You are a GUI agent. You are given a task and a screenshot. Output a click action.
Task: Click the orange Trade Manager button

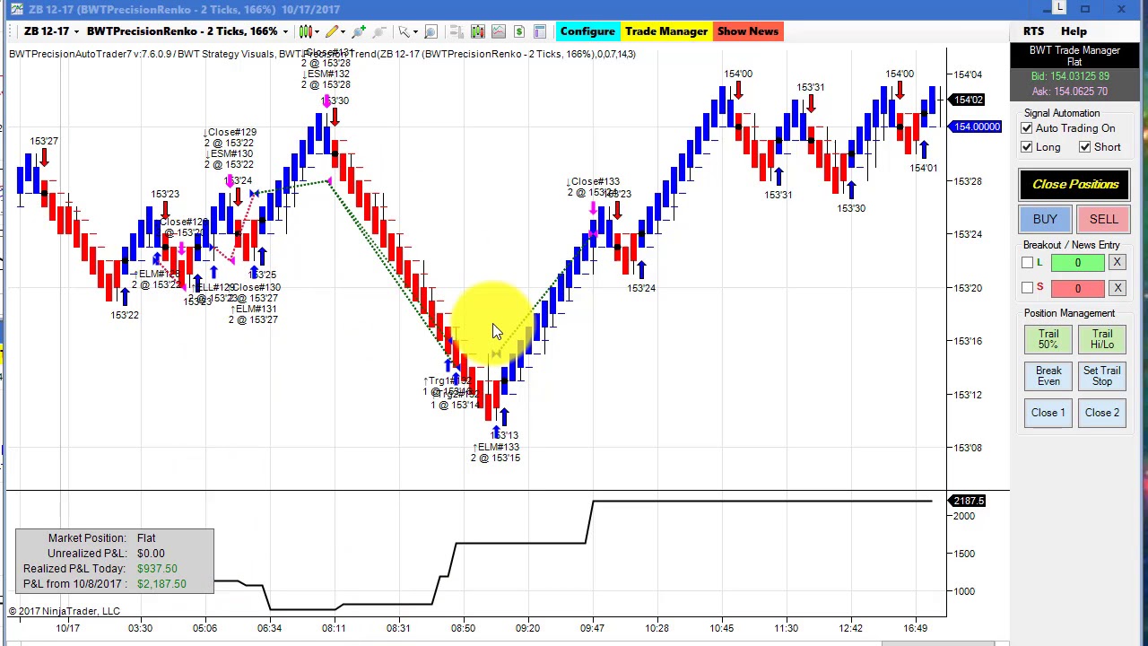tap(666, 31)
